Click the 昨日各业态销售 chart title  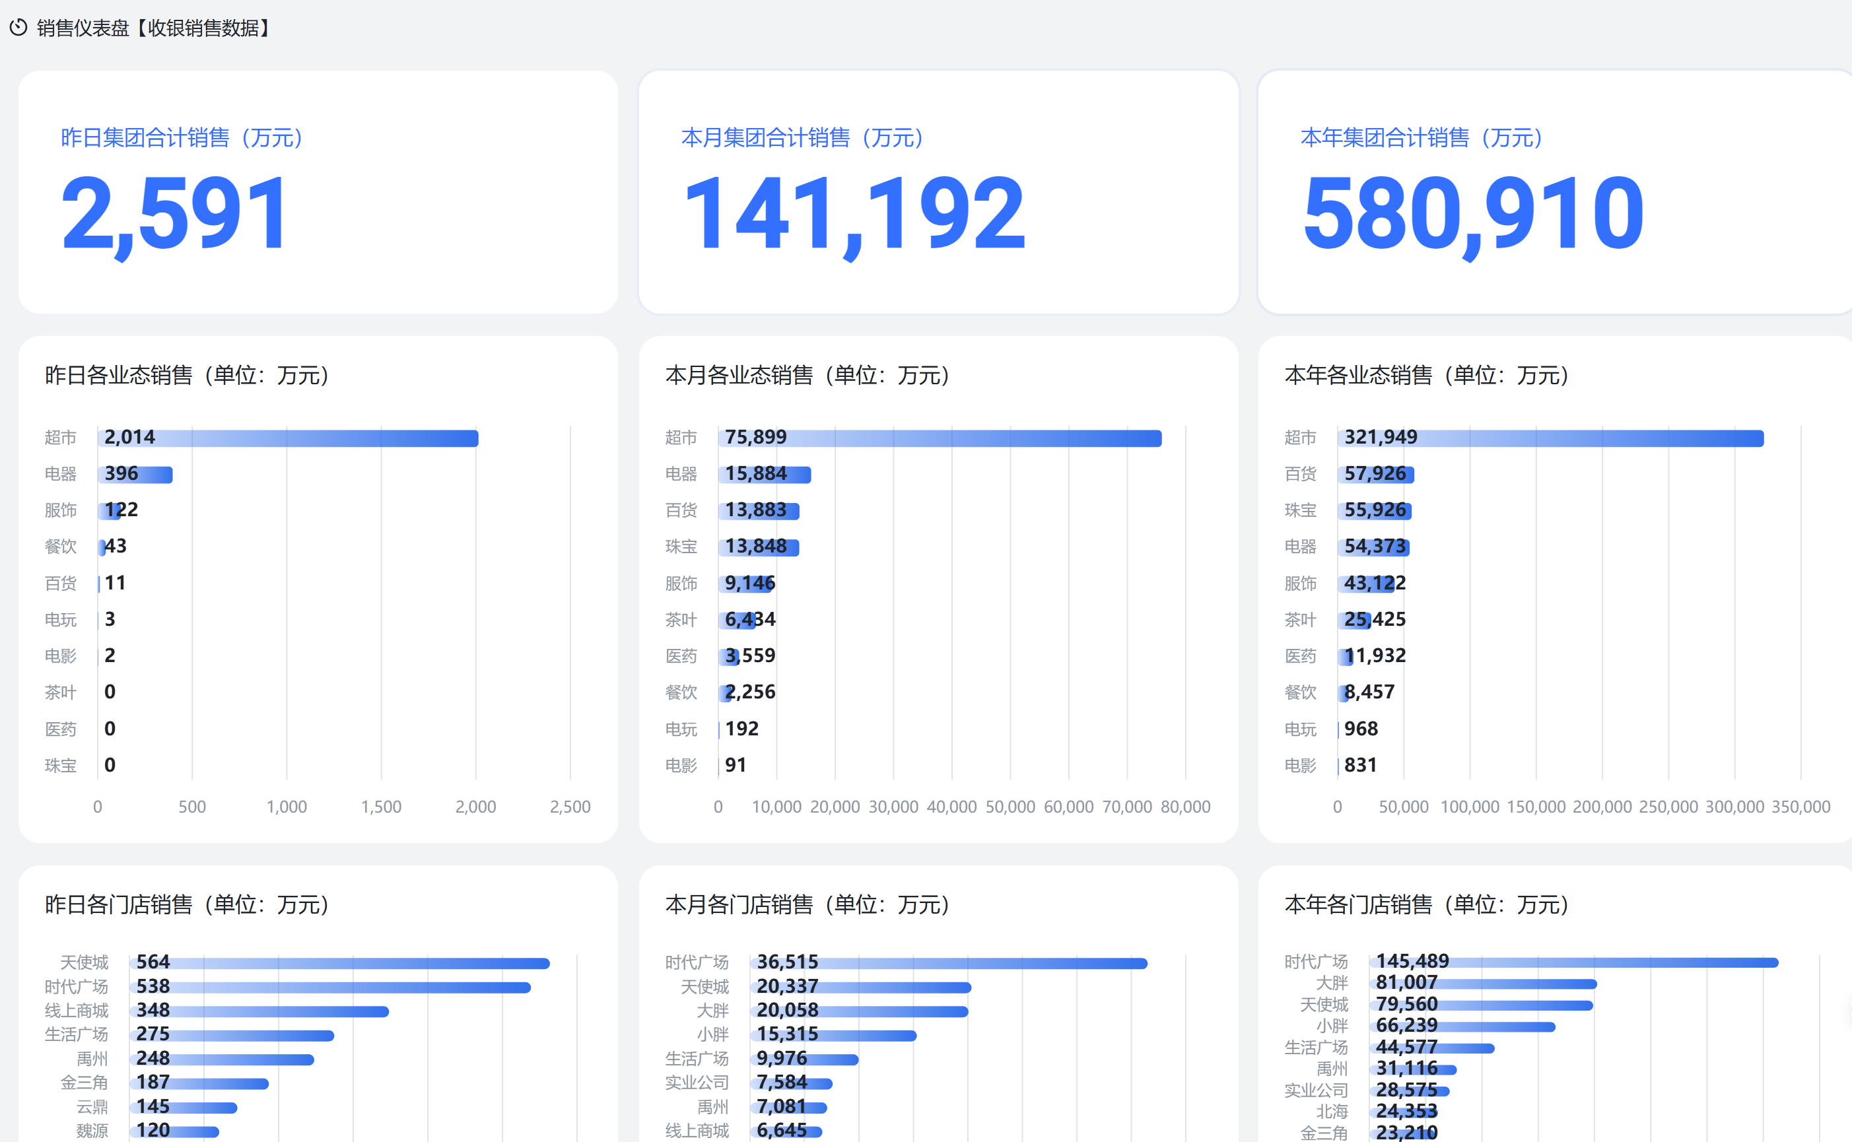tap(187, 375)
